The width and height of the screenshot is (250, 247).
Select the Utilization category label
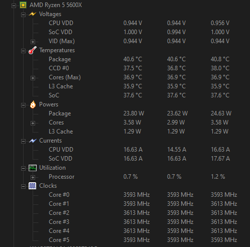(x=52, y=168)
